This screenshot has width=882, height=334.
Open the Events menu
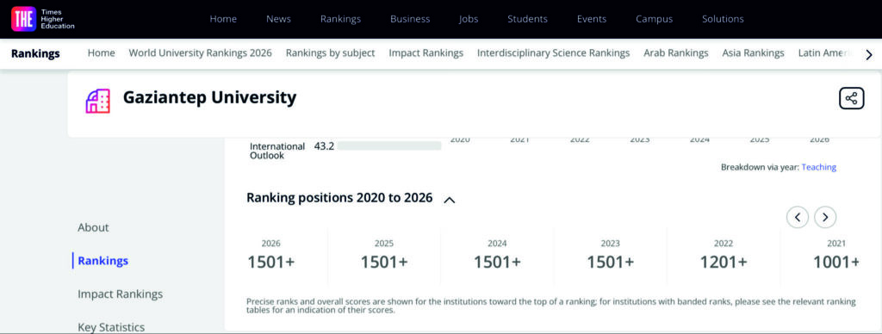coord(592,19)
